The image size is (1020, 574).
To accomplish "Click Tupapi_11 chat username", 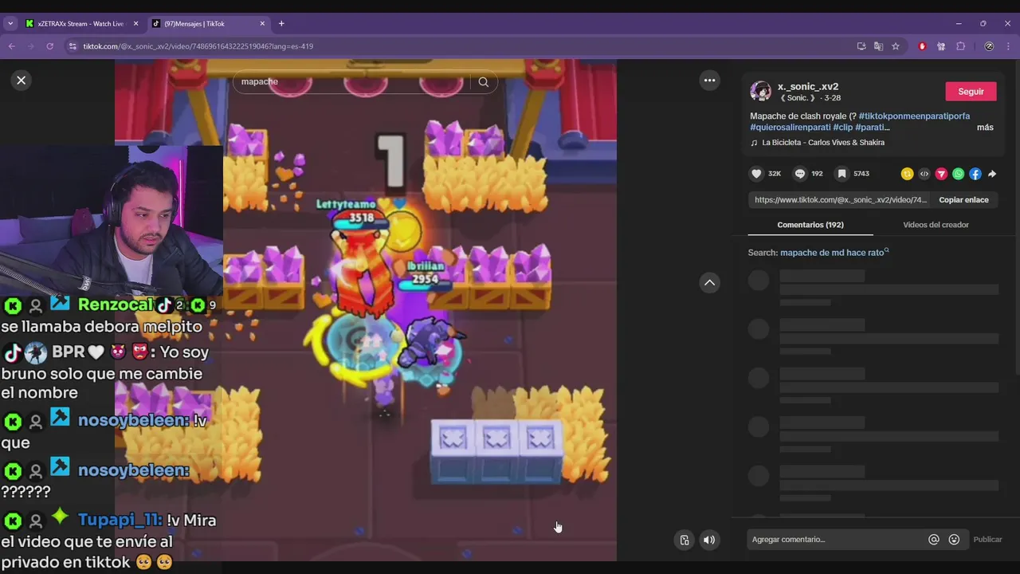I will [x=120, y=520].
